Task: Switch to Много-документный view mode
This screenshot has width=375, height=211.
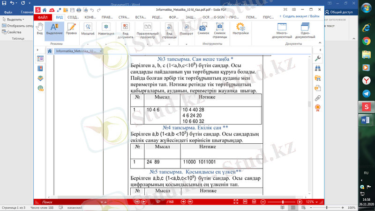Action: point(282,31)
